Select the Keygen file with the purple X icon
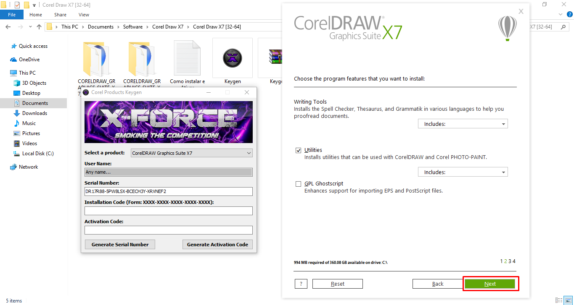574x305 pixels. [233, 58]
